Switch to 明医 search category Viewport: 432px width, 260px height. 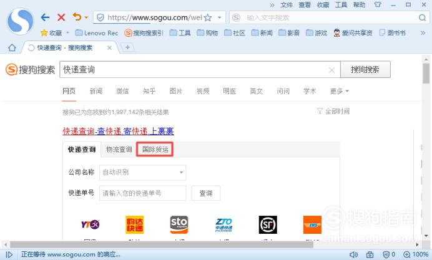tap(230, 91)
